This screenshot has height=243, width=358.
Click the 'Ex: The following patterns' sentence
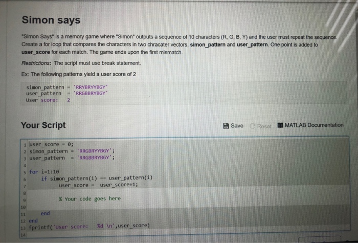pos(79,74)
